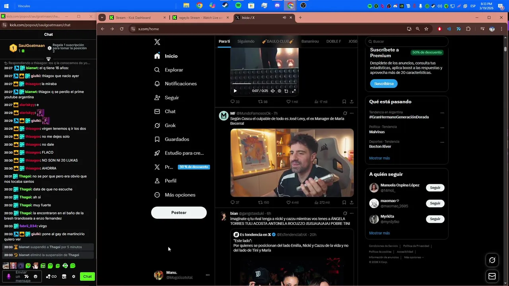This screenshot has height=286, width=509.
Task: Switch to the Bananirou tab
Action: point(310,41)
